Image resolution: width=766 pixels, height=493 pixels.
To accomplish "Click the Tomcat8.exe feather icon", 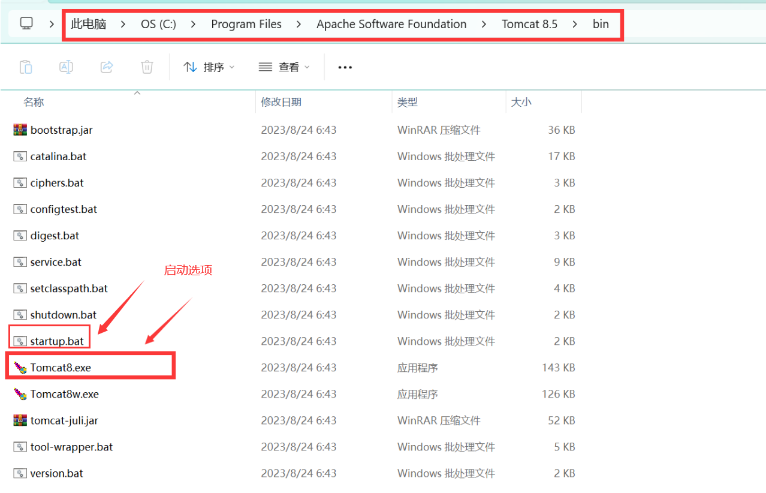I will click(20, 367).
